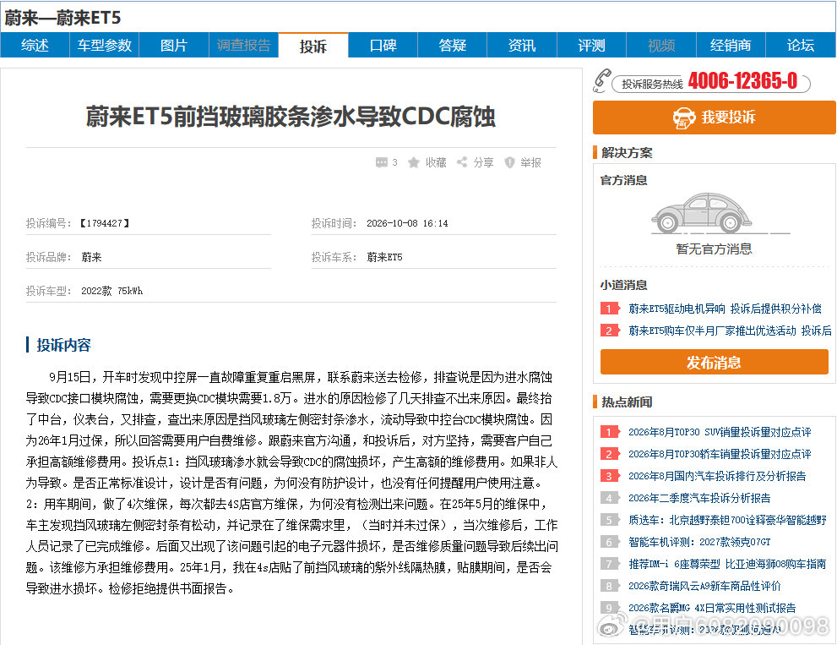Open the 经销商 tab
Image resolution: width=837 pixels, height=645 pixels.
point(731,46)
